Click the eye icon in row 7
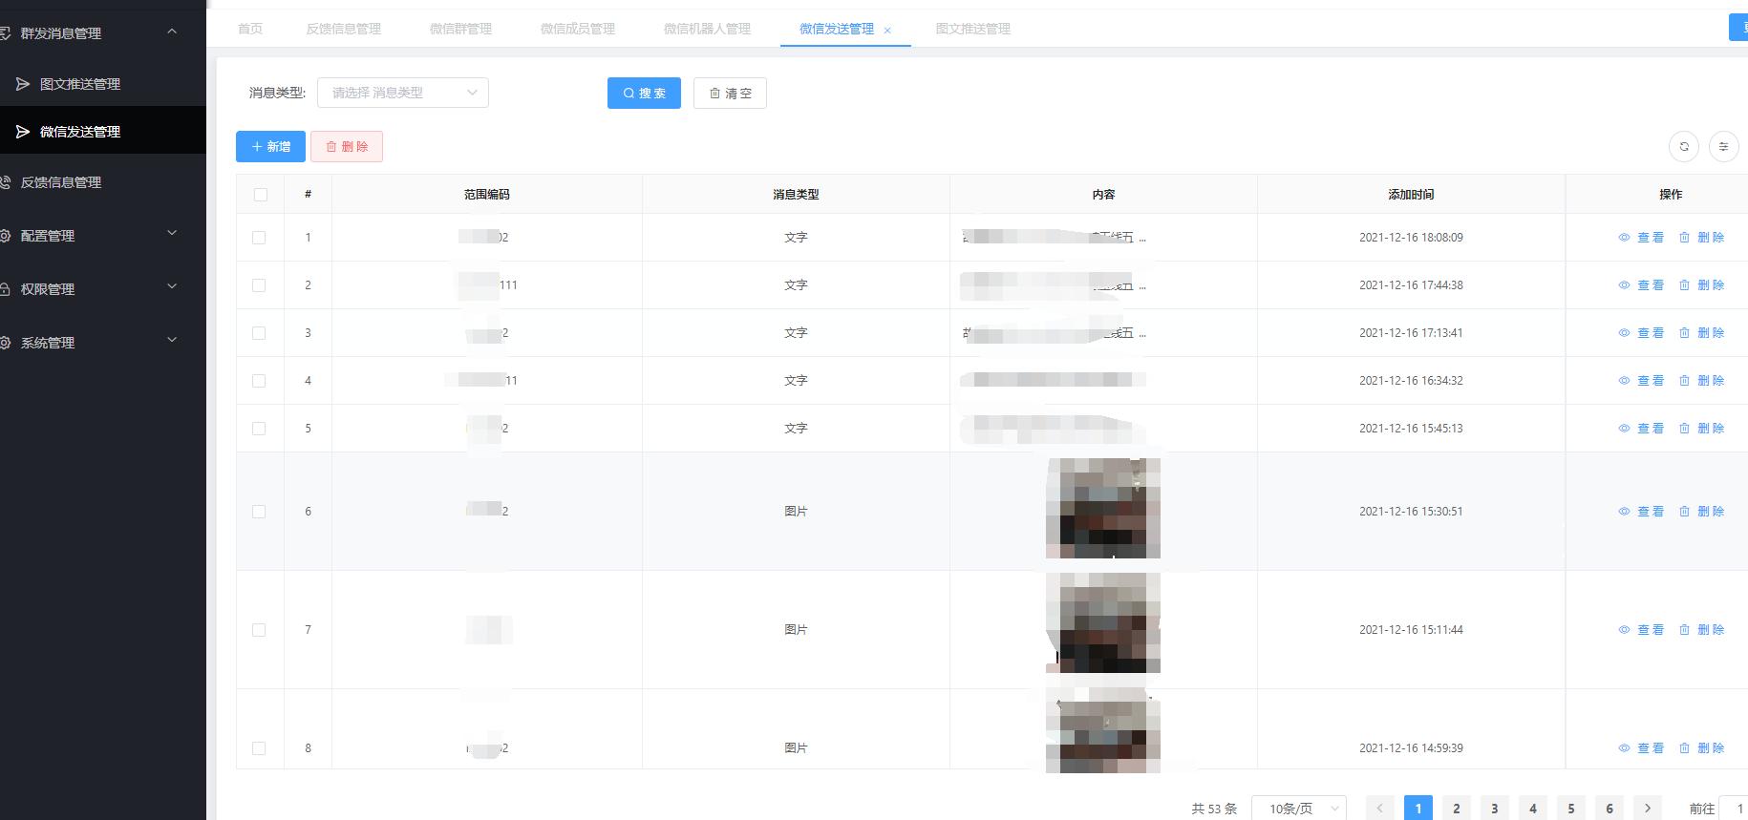Image resolution: width=1748 pixels, height=820 pixels. pos(1624,629)
